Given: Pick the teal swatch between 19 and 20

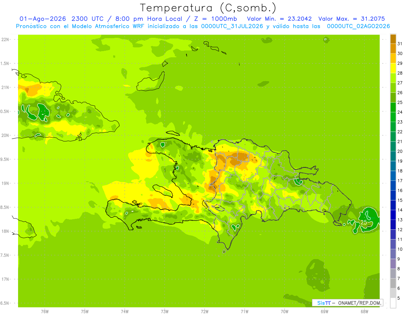Looking at the screenshot, I should coord(393,156).
